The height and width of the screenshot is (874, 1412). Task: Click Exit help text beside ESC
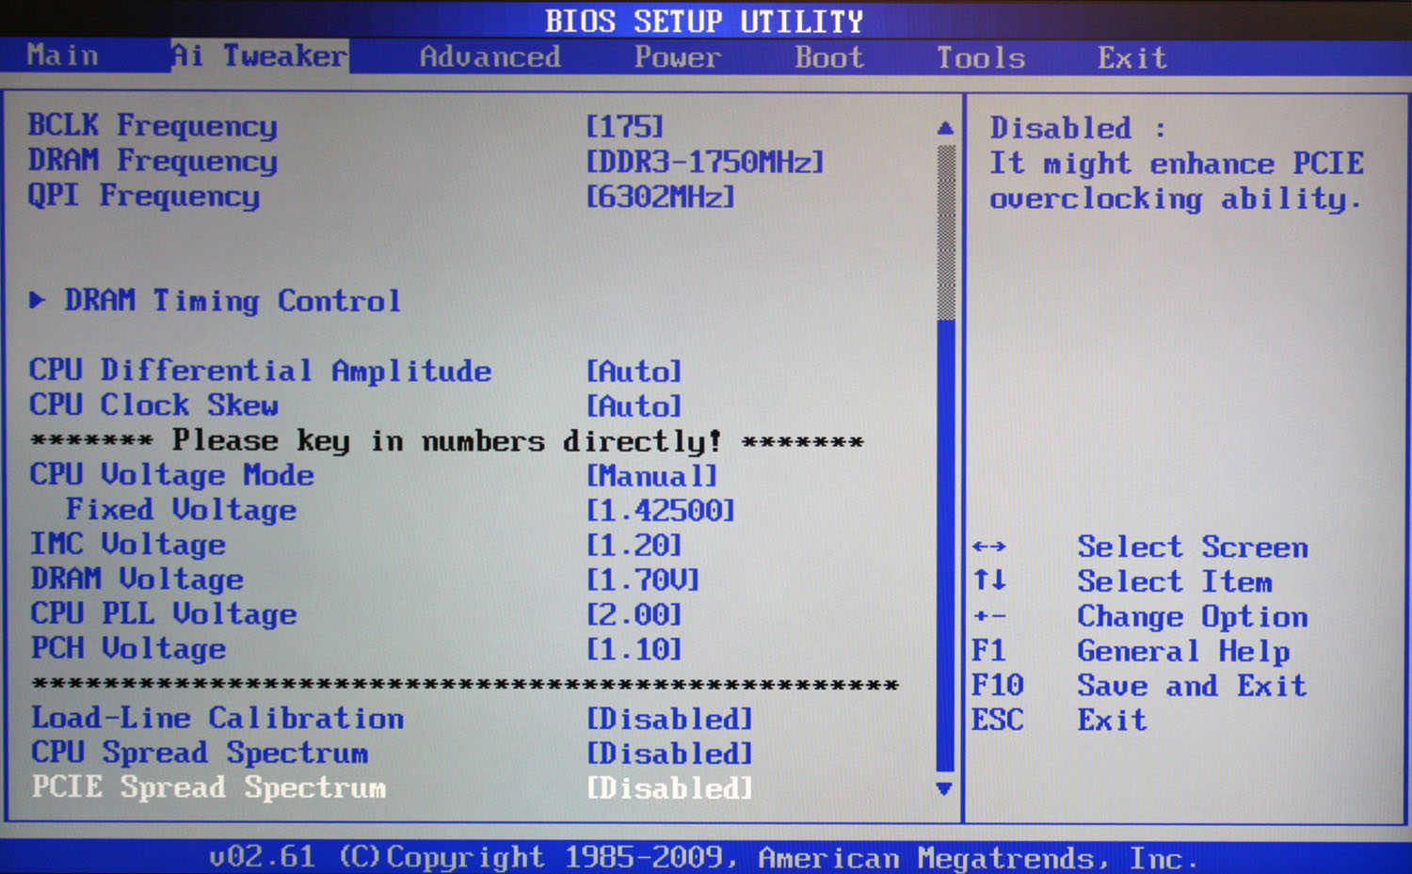click(1112, 721)
